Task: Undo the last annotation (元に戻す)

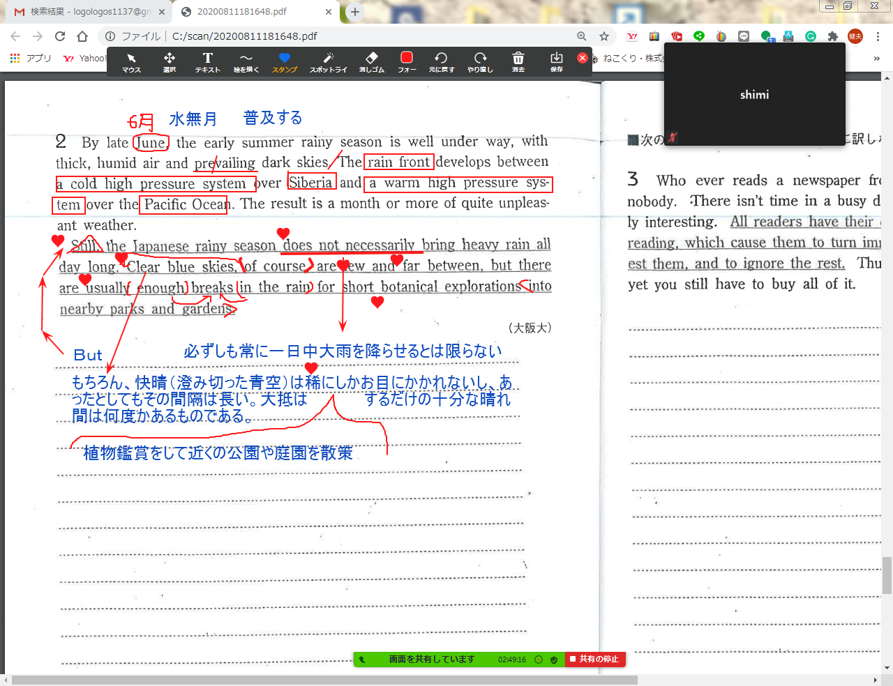Action: click(x=441, y=61)
